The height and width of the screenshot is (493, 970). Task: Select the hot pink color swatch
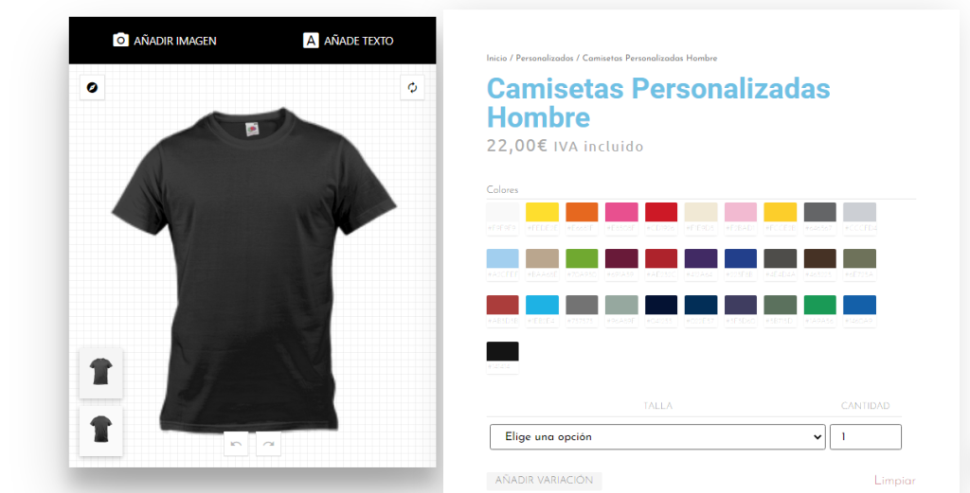621,212
